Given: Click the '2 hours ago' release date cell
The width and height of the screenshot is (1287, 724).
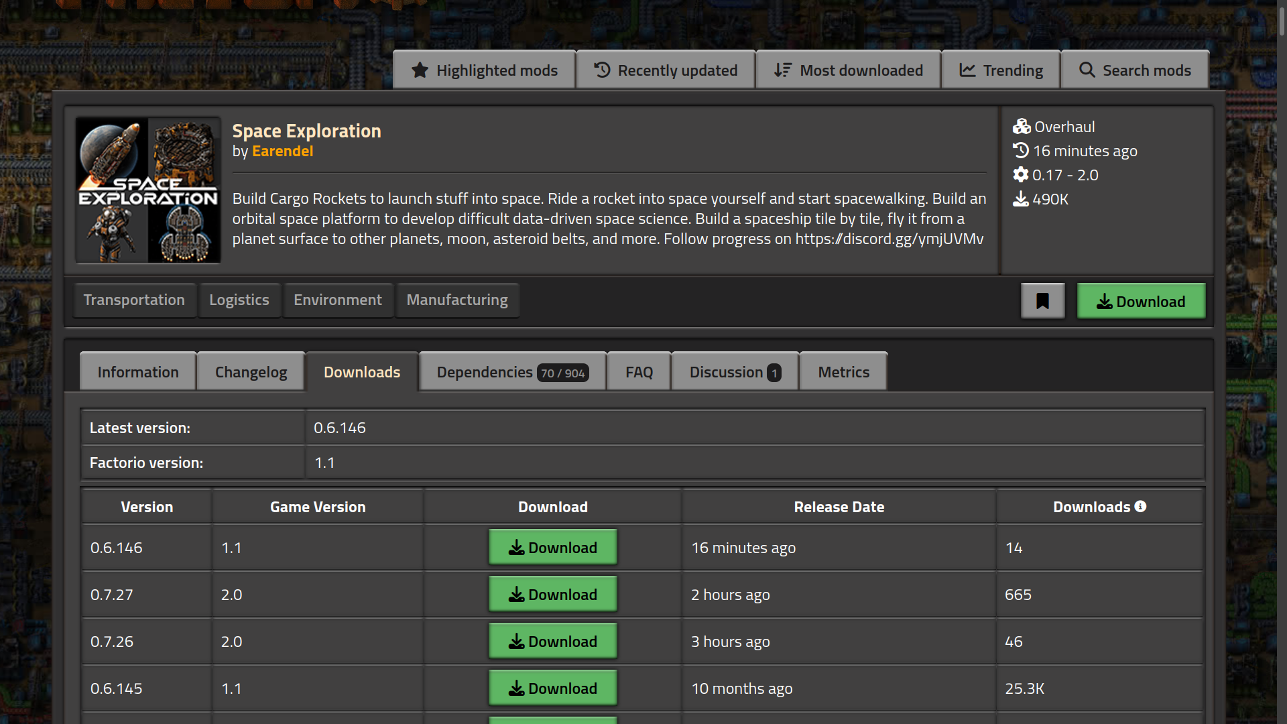Looking at the screenshot, I should pyautogui.click(x=839, y=595).
